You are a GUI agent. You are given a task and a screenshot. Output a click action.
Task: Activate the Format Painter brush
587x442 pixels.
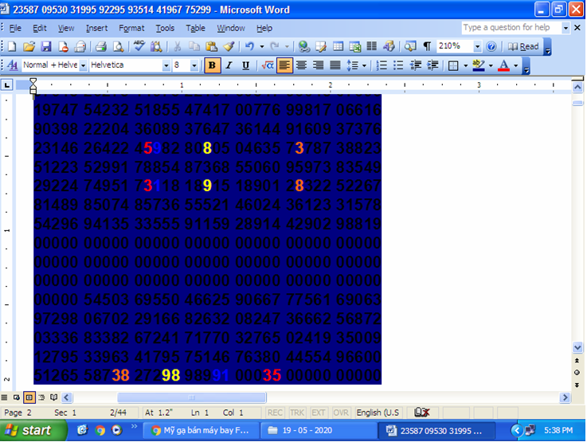point(229,47)
